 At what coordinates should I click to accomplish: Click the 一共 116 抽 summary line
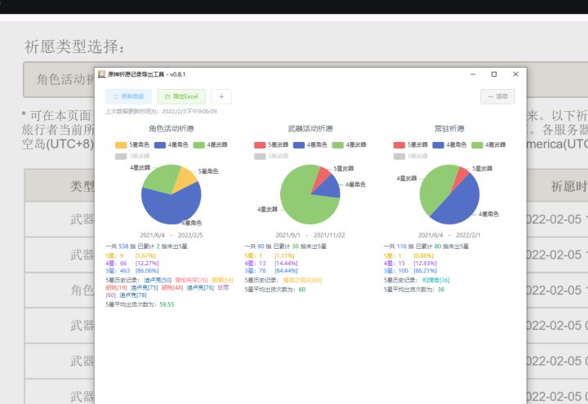click(426, 246)
